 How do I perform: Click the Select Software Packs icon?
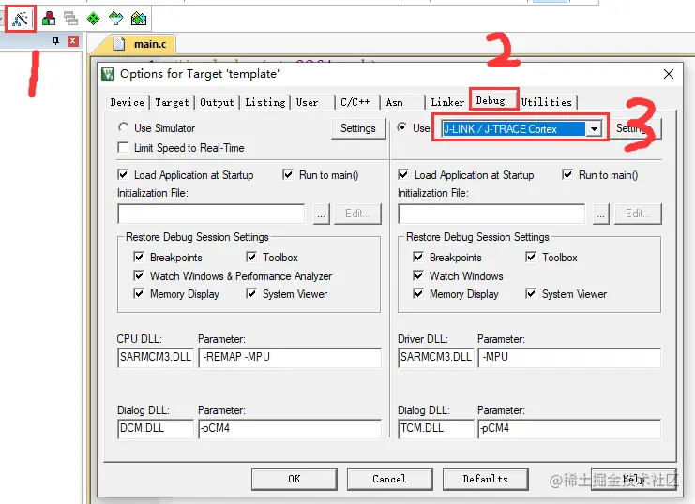[x=115, y=19]
